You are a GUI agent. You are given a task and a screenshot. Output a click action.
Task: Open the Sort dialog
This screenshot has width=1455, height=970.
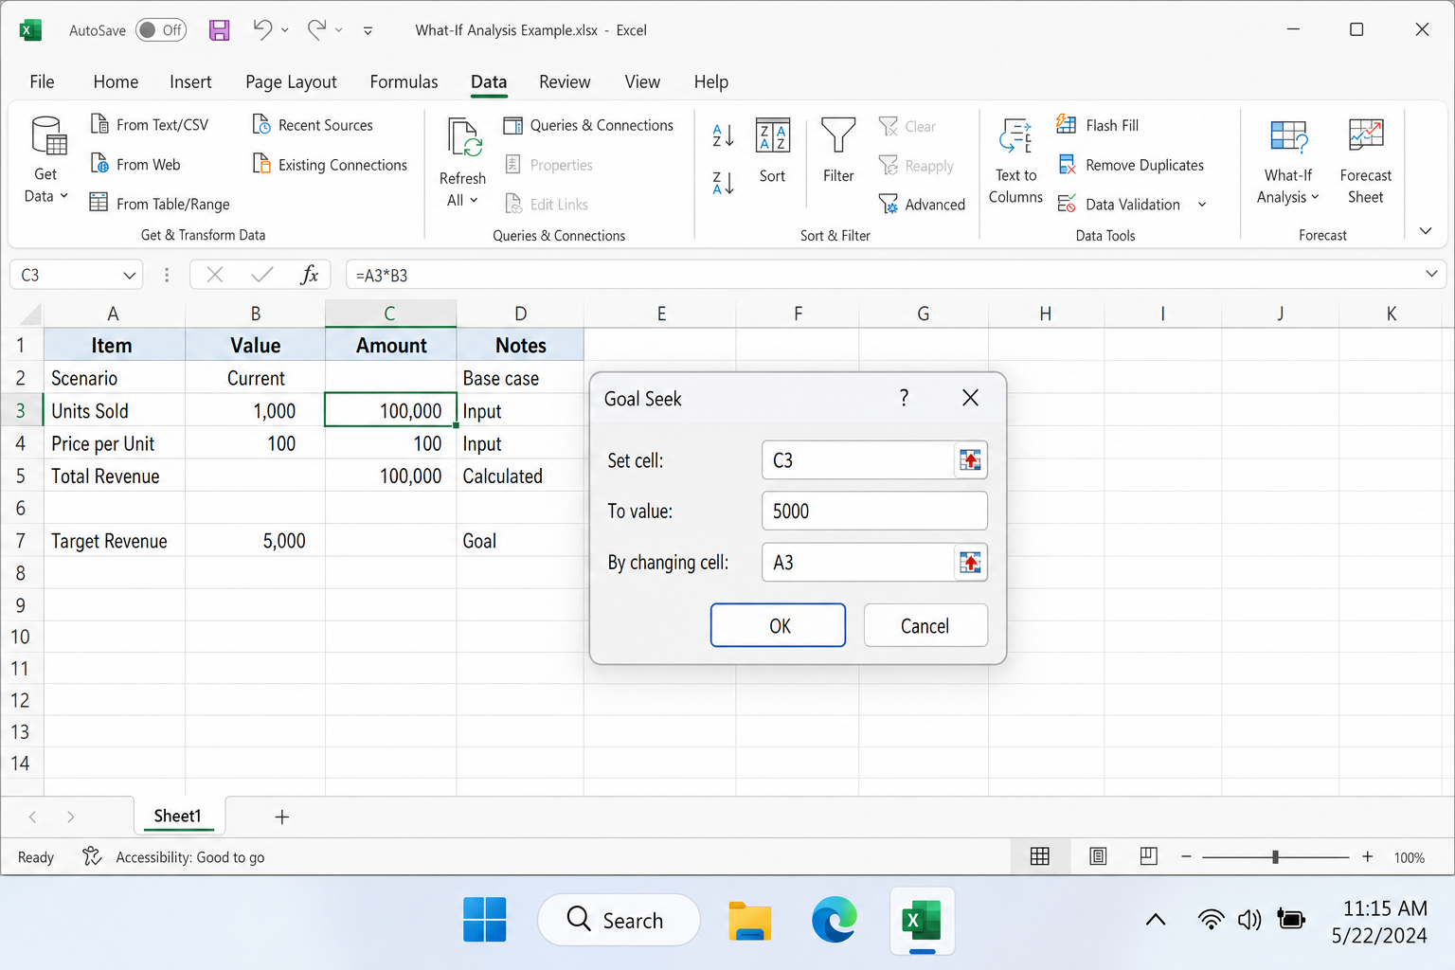click(x=773, y=150)
